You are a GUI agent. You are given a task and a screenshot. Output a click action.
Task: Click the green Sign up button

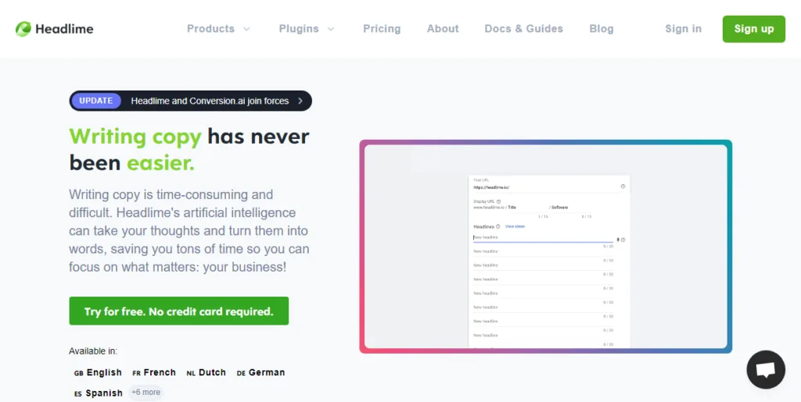pos(753,29)
